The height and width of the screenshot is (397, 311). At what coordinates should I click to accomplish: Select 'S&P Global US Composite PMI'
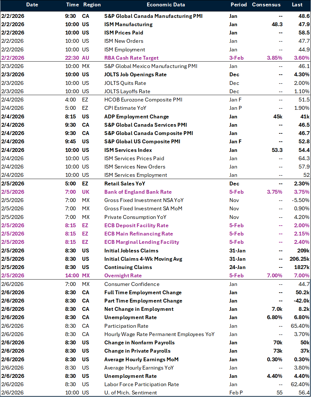[x=142, y=141]
